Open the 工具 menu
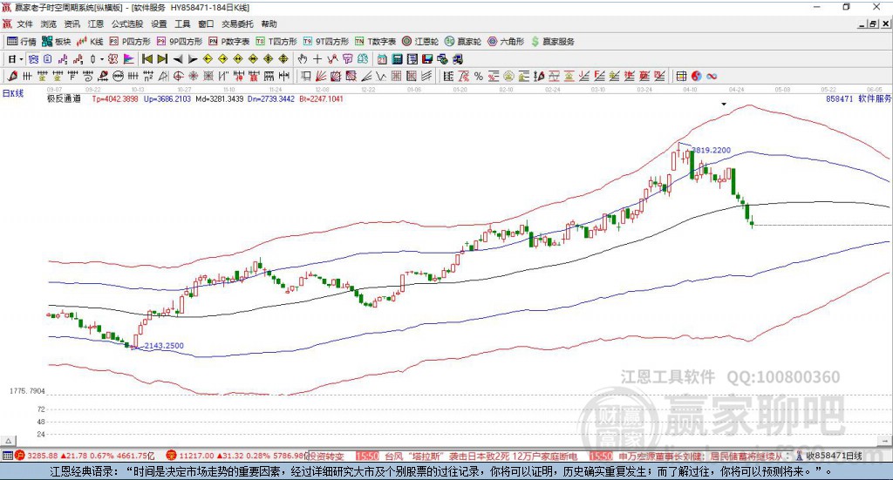 pos(182,24)
